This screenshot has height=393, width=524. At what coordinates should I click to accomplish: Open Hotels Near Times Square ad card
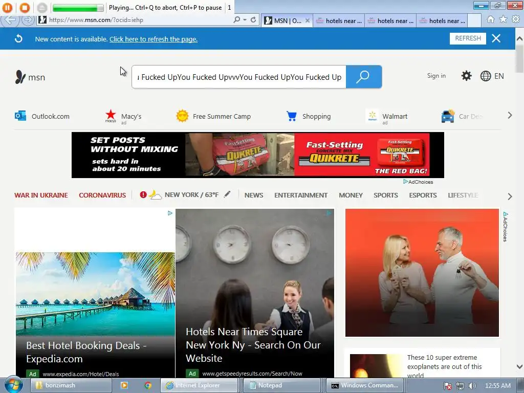[x=255, y=293]
